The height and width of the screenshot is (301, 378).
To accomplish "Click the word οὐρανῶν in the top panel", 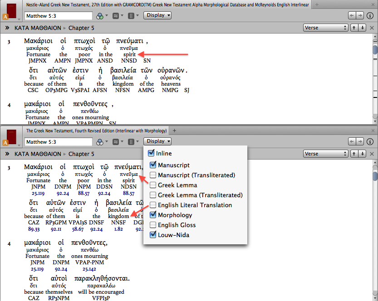I will (x=171, y=70).
